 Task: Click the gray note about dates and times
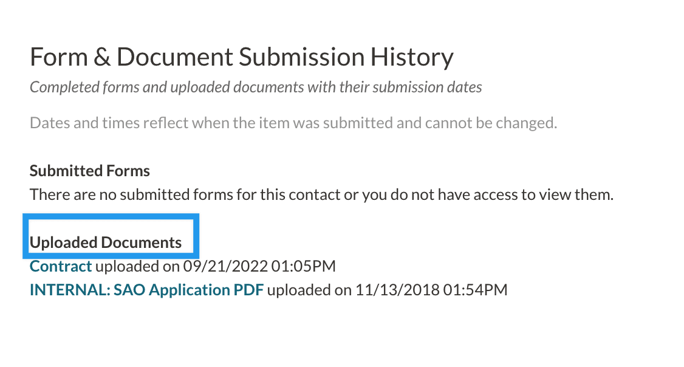293,123
